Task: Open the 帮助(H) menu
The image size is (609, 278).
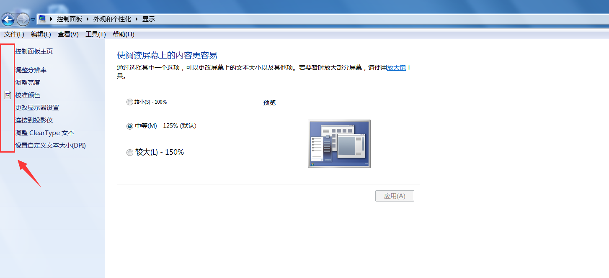Action: coord(124,34)
